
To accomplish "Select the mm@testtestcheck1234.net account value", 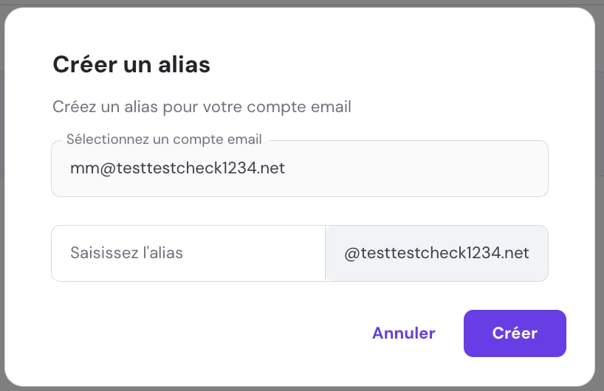I will [177, 169].
